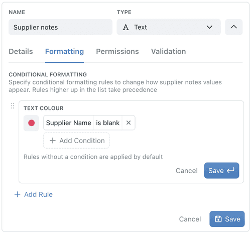
Task: Click into the Supplier notes name field
Action: [60, 27]
